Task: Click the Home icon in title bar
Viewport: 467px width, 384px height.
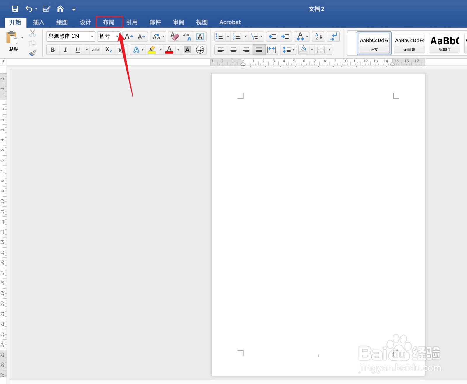Action: [60, 9]
